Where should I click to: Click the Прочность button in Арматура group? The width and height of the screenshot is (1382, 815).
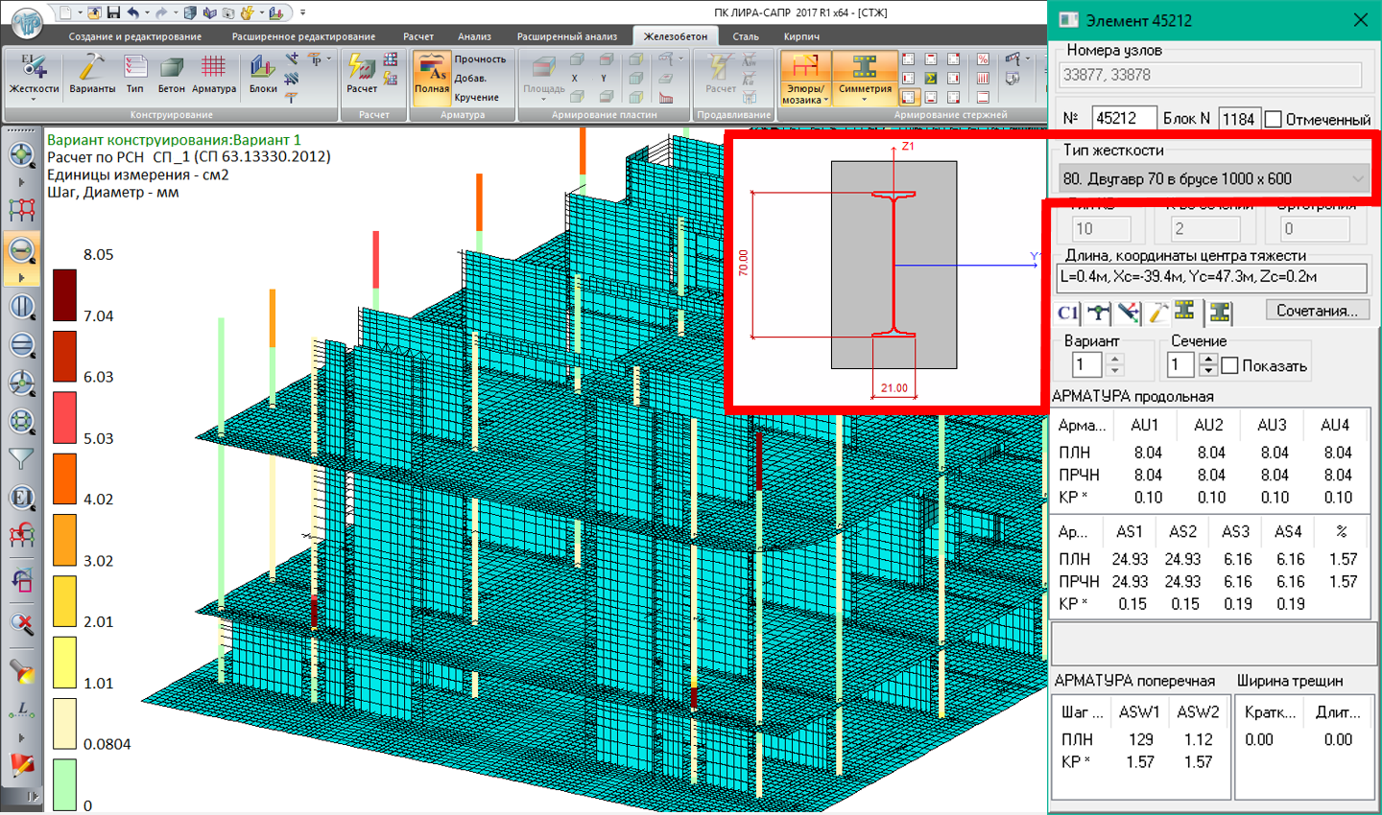(480, 59)
